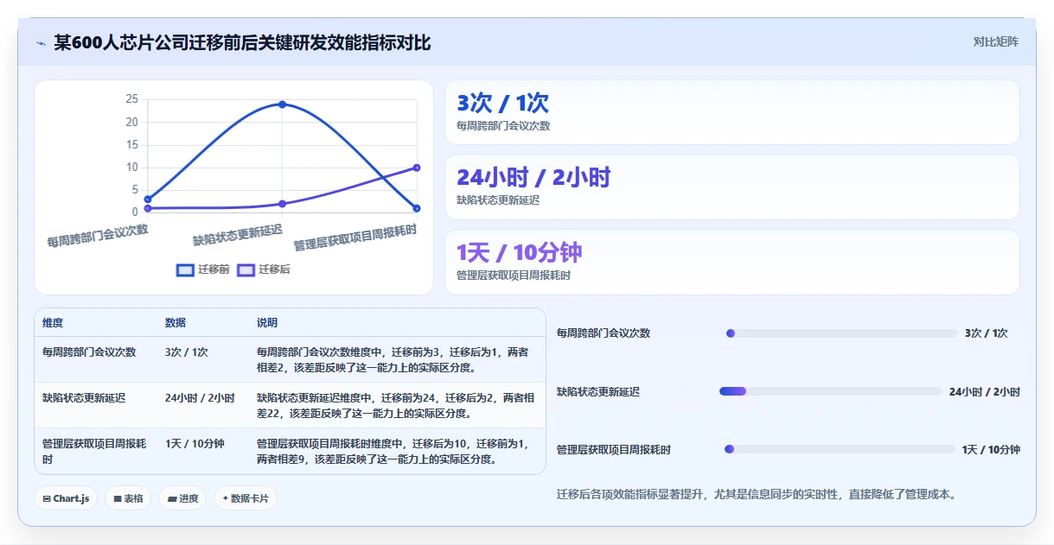Click the 每周跨部门会议次数 progress bar
Image resolution: width=1054 pixels, height=545 pixels.
tap(841, 333)
